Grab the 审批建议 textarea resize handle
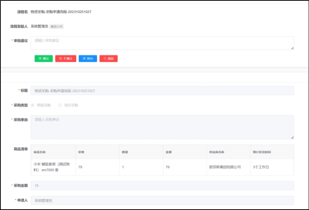The width and height of the screenshot is (309, 210). [x=292, y=48]
